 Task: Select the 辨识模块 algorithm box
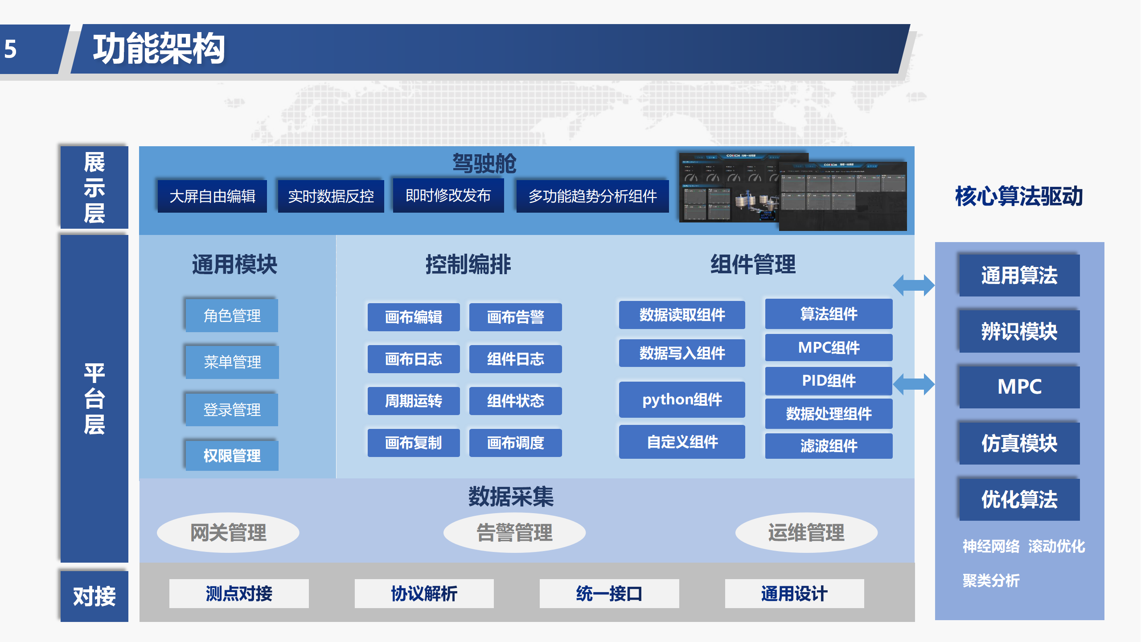1019,331
